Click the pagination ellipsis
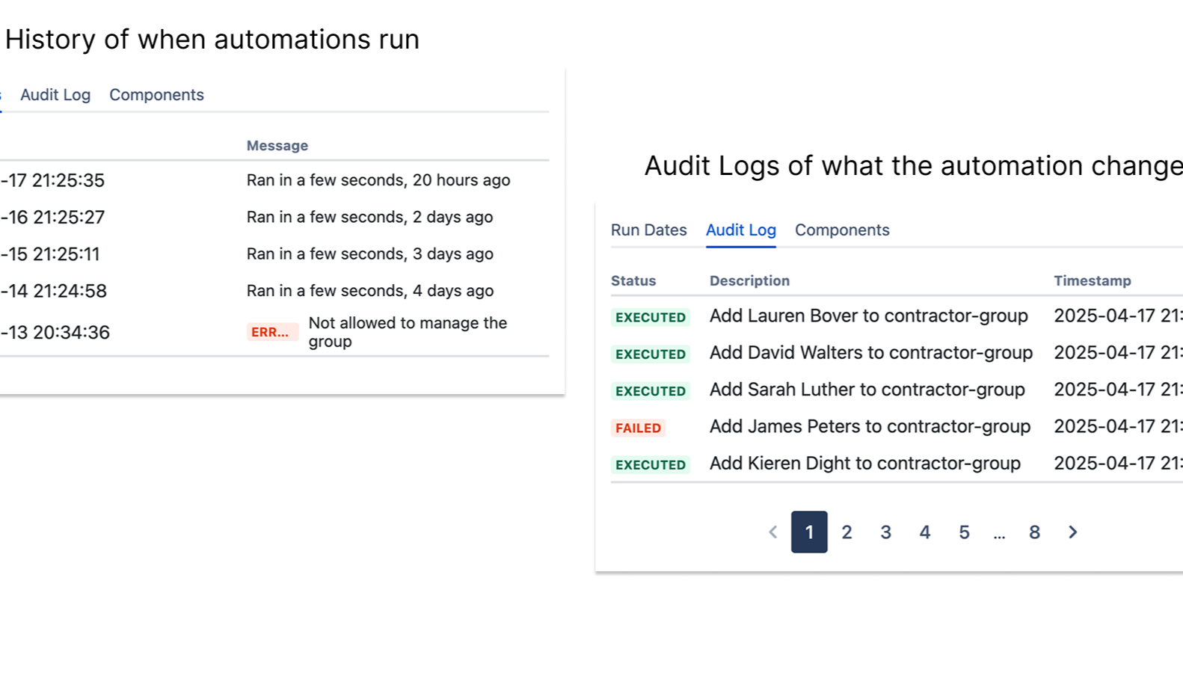 point(999,533)
